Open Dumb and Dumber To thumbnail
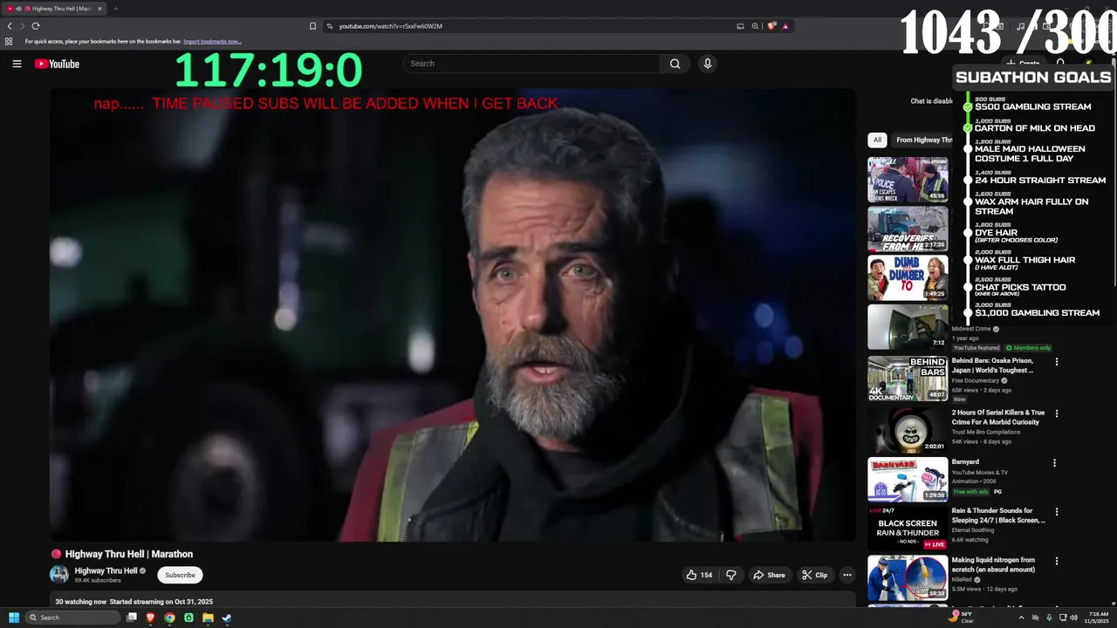Image resolution: width=1117 pixels, height=628 pixels. click(908, 277)
